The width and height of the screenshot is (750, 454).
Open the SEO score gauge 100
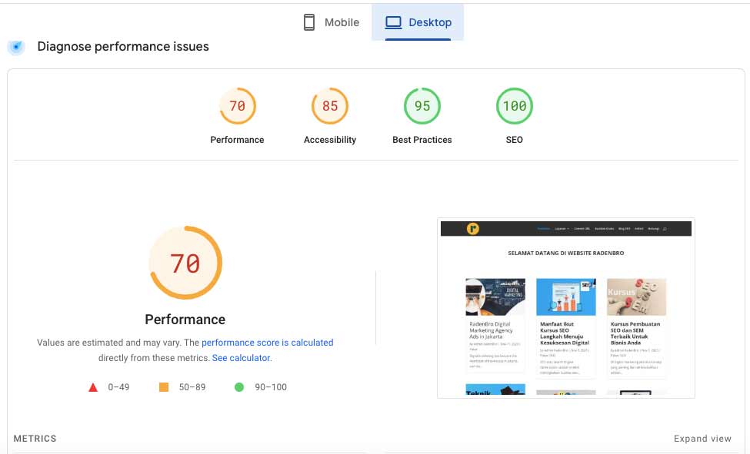pos(514,105)
